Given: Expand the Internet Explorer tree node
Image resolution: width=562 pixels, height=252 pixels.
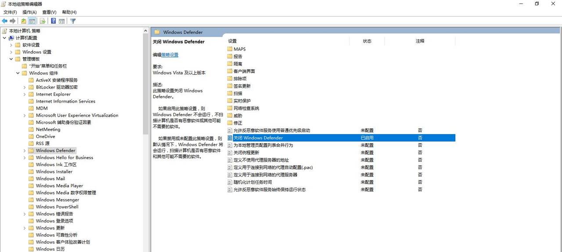Looking at the screenshot, I should 25,94.
